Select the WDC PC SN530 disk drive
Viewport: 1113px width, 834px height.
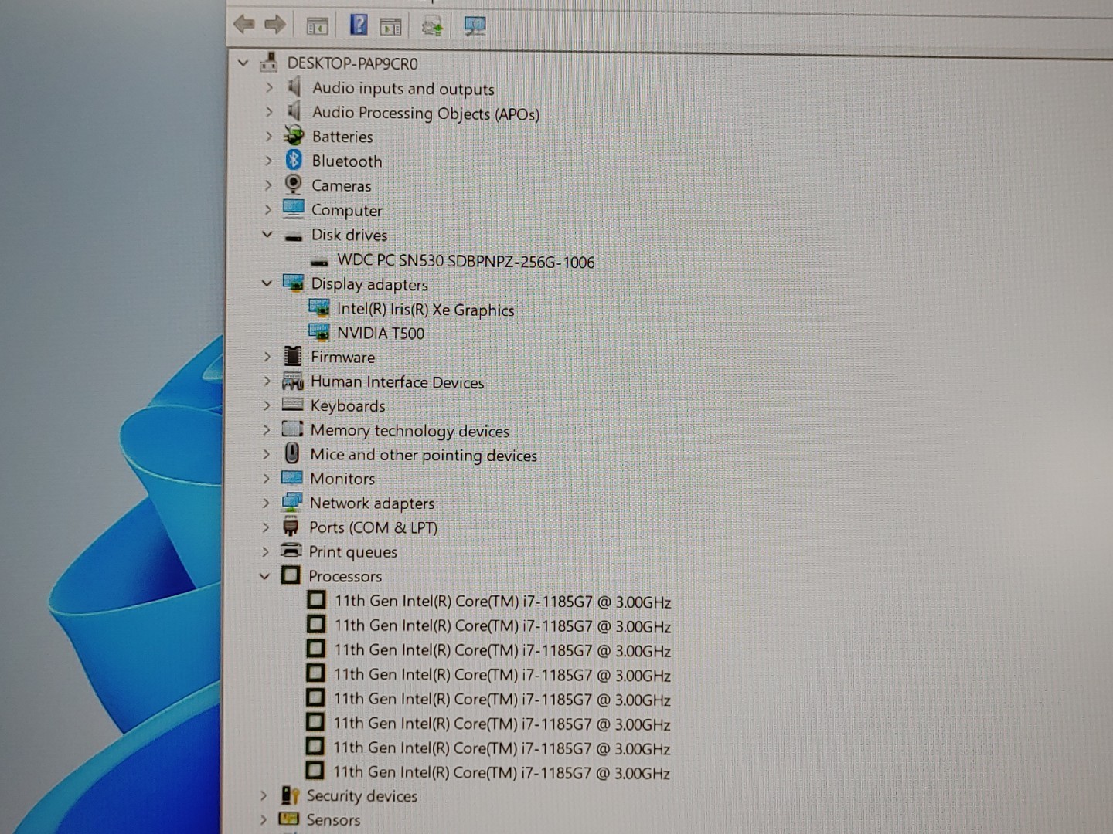466,262
